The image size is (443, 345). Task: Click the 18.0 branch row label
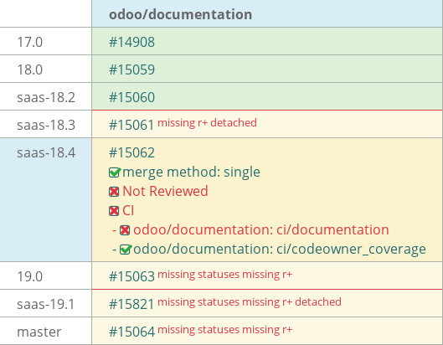tap(29, 70)
